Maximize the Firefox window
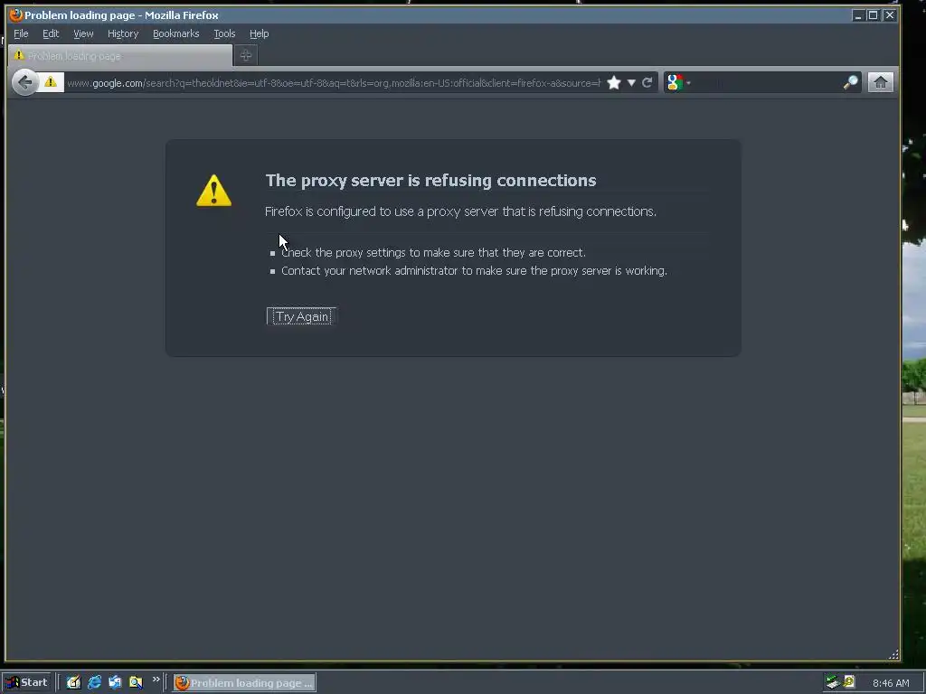926x694 pixels. pos(874,15)
